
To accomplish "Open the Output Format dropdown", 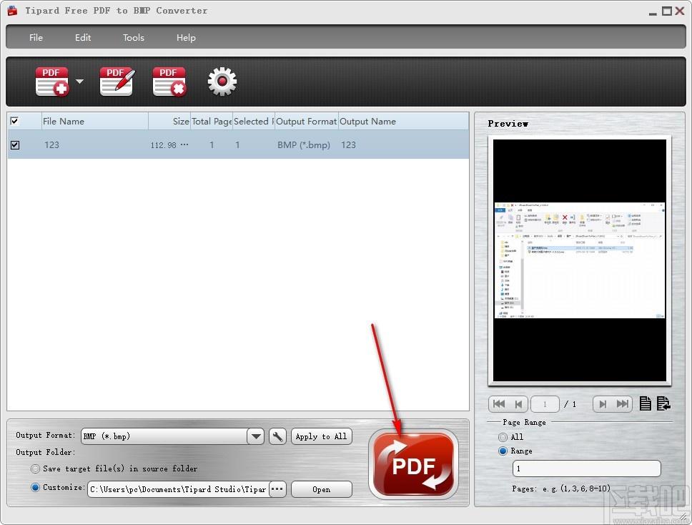I will 255,437.
